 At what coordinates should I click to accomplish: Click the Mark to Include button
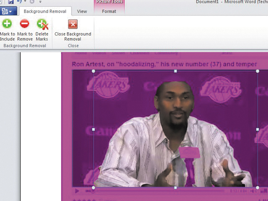pyautogui.click(x=7, y=30)
